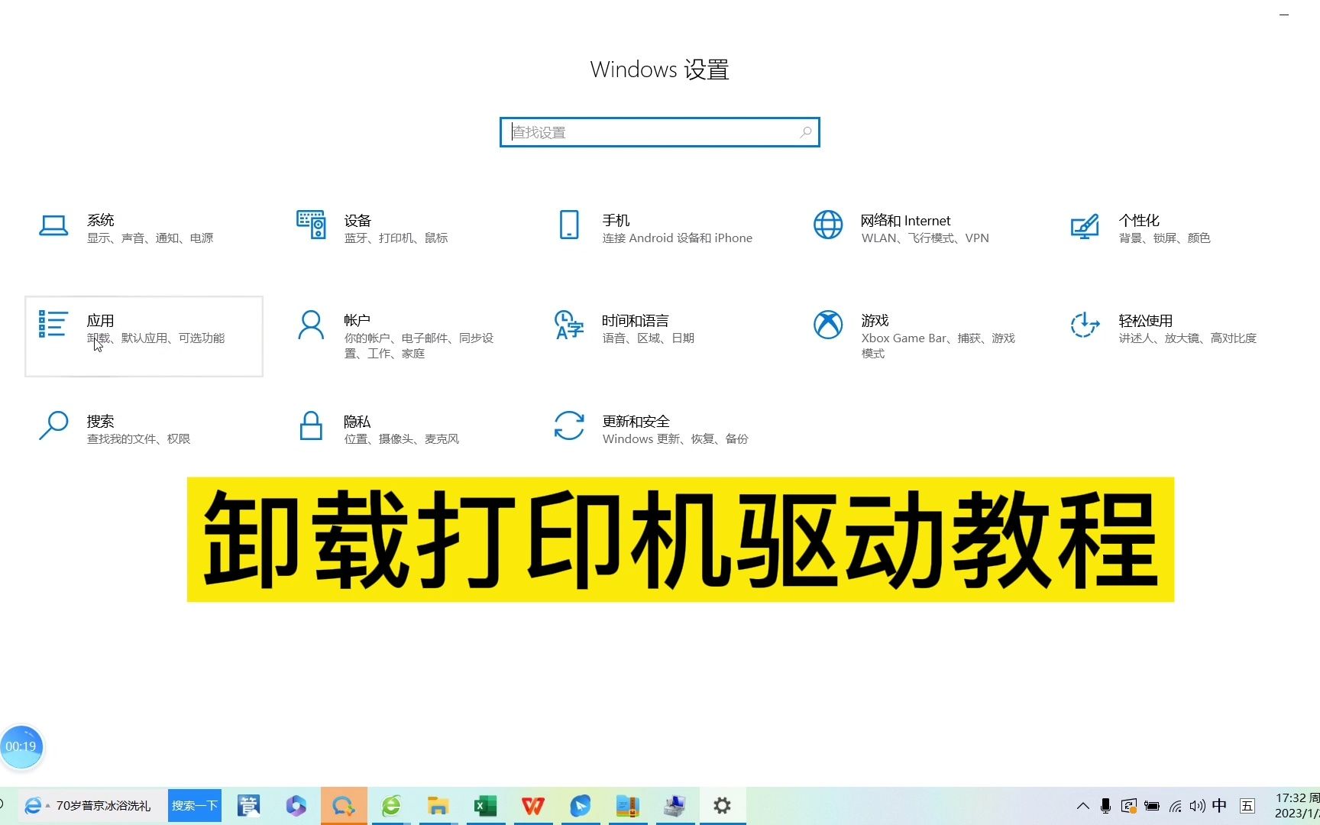1320x825 pixels.
Task: Switch to Settings gear icon in taskbar
Action: click(722, 806)
